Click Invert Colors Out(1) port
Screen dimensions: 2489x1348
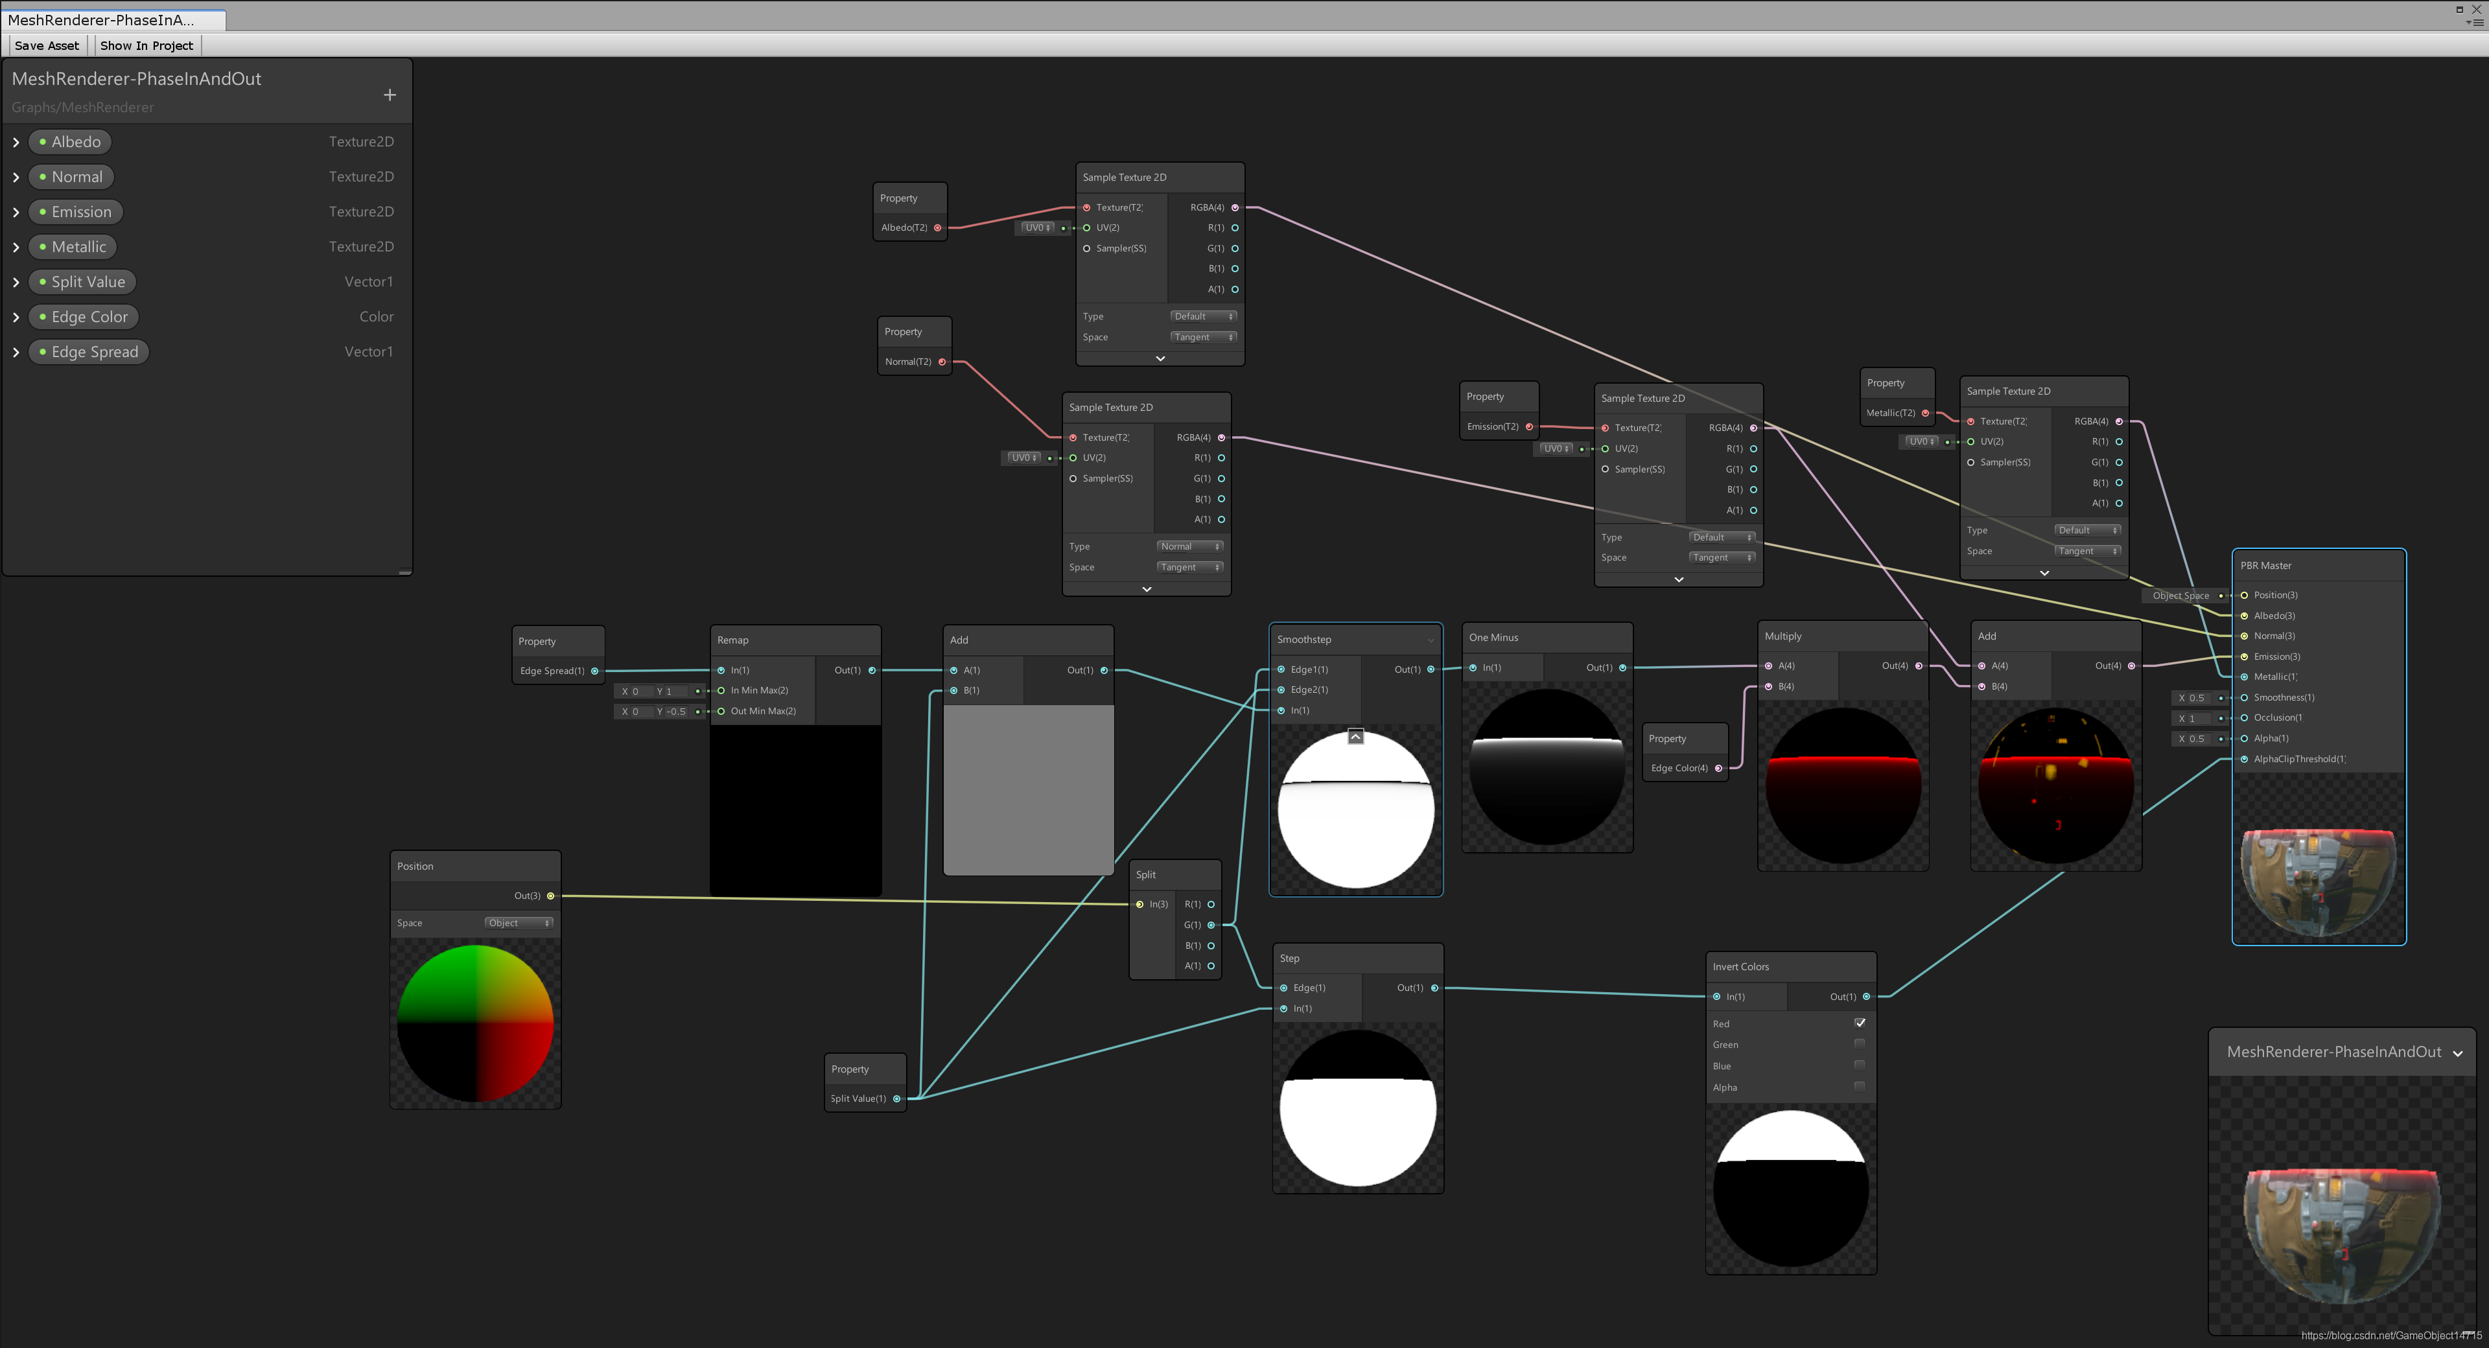[x=1866, y=996]
